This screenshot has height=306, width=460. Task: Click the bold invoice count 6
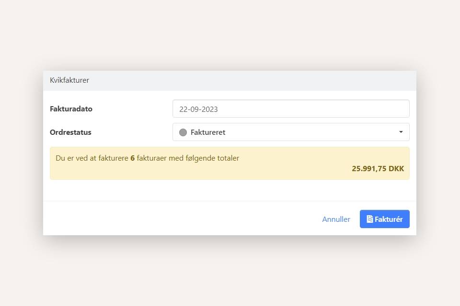pos(132,158)
